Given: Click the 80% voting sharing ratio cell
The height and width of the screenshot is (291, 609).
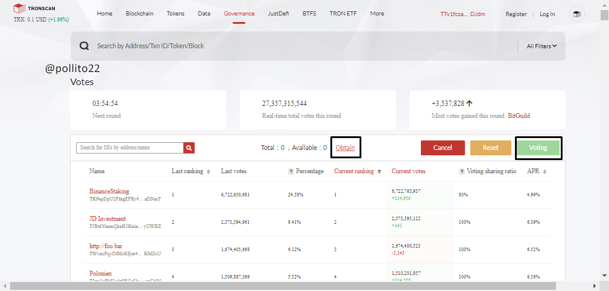Looking at the screenshot, I should [463, 195].
